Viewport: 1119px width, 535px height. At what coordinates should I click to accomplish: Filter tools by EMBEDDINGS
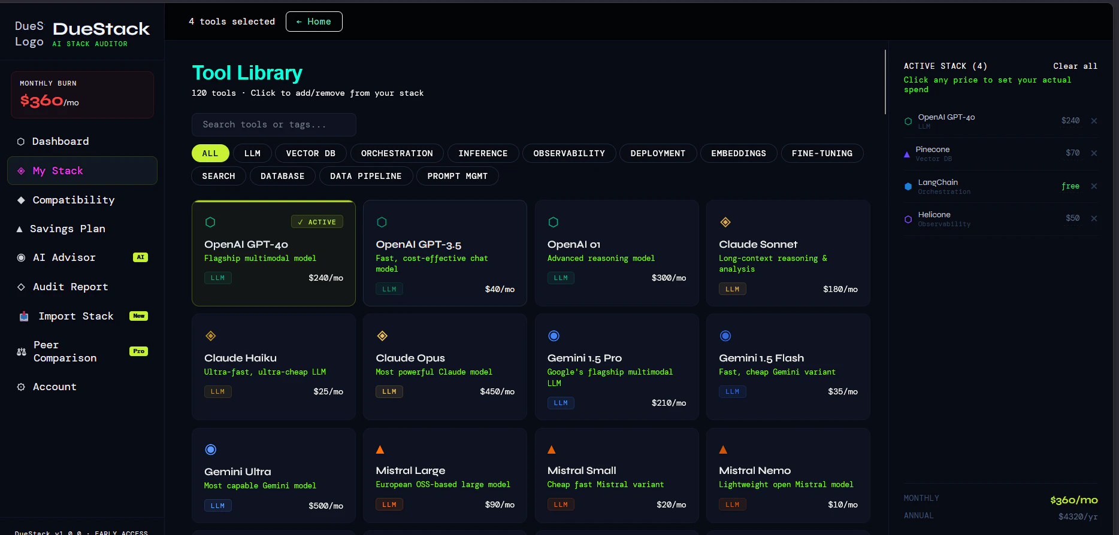tap(739, 153)
